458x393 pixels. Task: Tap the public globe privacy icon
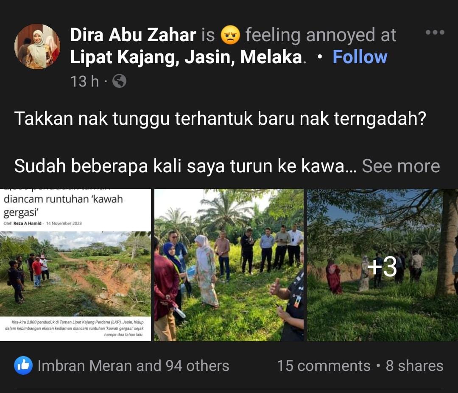(x=120, y=81)
